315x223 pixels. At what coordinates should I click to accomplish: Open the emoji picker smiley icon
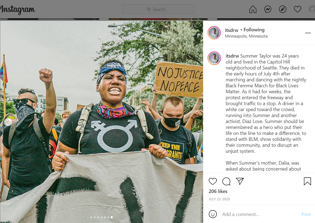pyautogui.click(x=213, y=214)
